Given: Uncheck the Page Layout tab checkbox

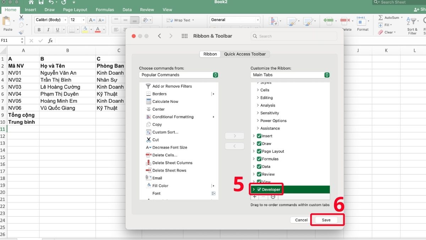Looking at the screenshot, I should [x=259, y=151].
